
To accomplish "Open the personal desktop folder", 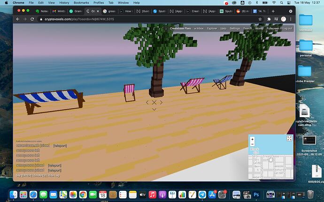I will coord(306,47).
